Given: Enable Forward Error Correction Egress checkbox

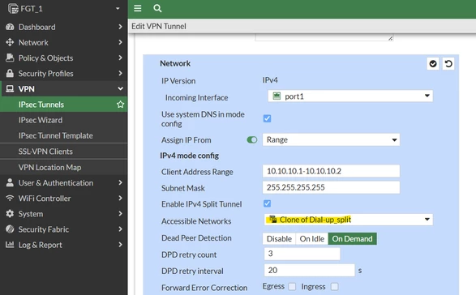Looking at the screenshot, I should 292,287.
